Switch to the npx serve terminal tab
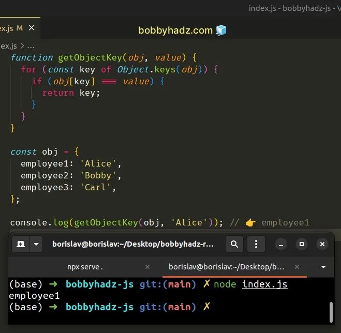Image resolution: width=341 pixels, height=333 pixels. pos(85,267)
